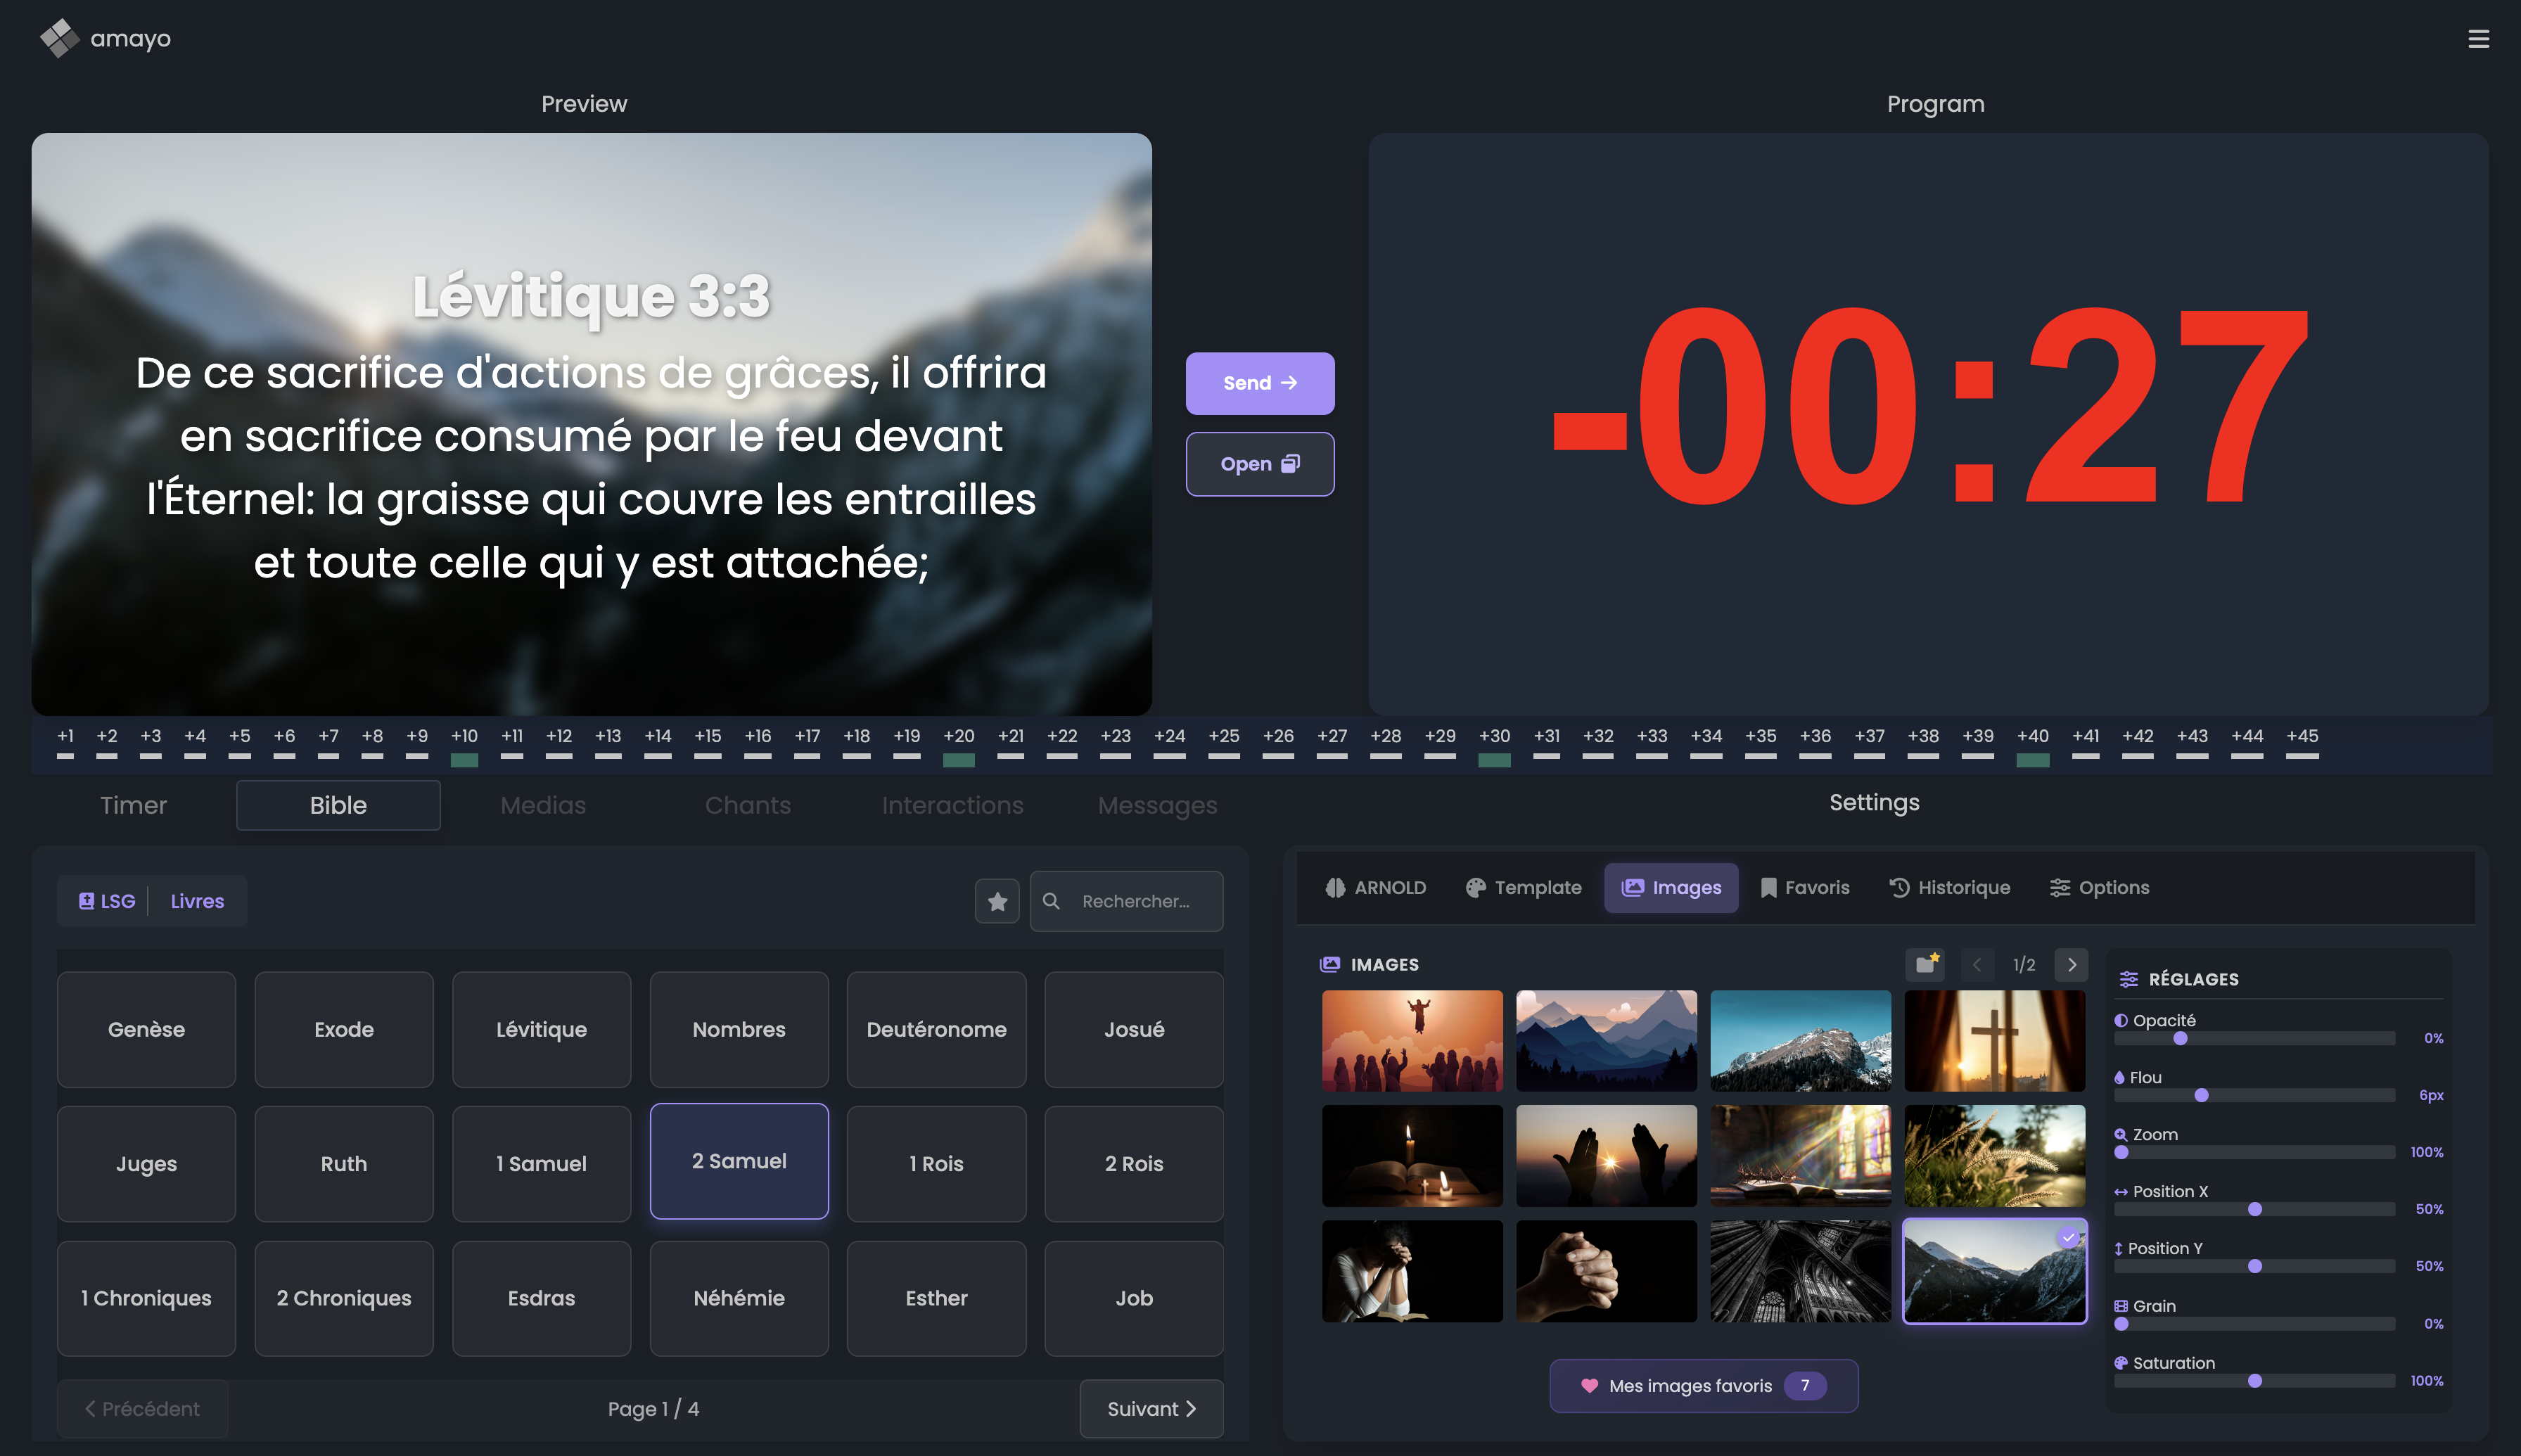Open the Historique history tab
2521x1456 pixels.
pos(1949,887)
